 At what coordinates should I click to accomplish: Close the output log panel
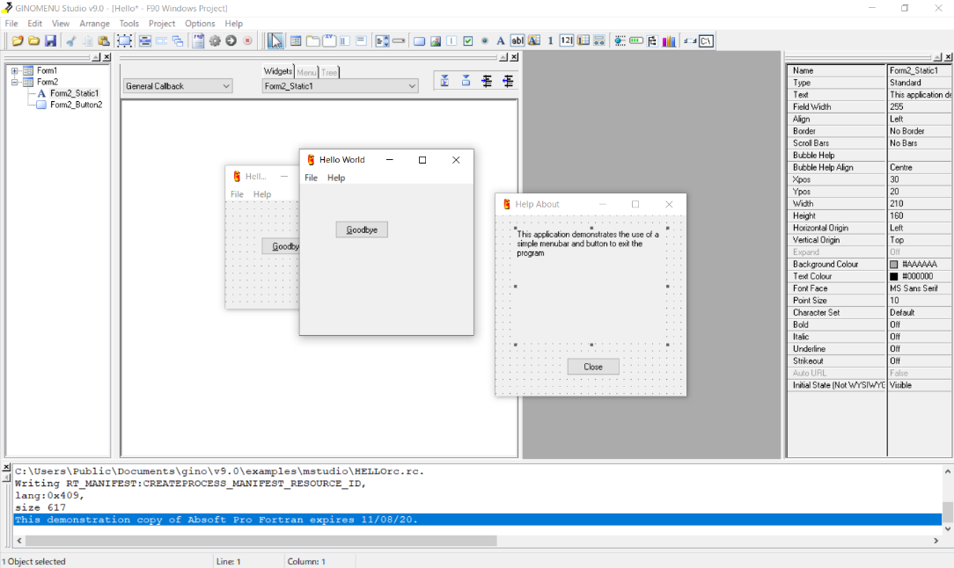6,468
